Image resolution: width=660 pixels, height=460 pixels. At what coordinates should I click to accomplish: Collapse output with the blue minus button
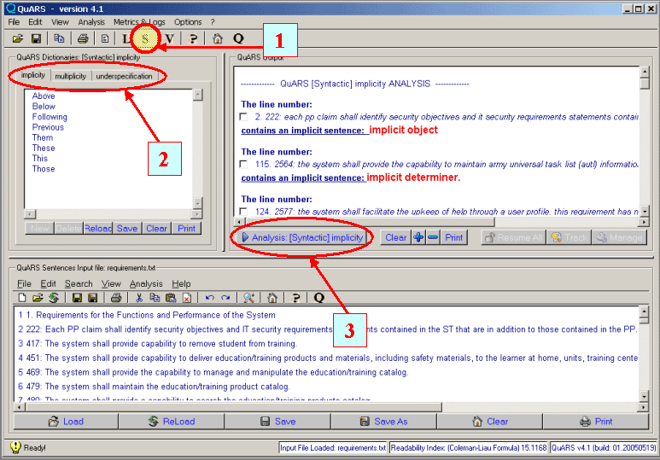click(433, 237)
